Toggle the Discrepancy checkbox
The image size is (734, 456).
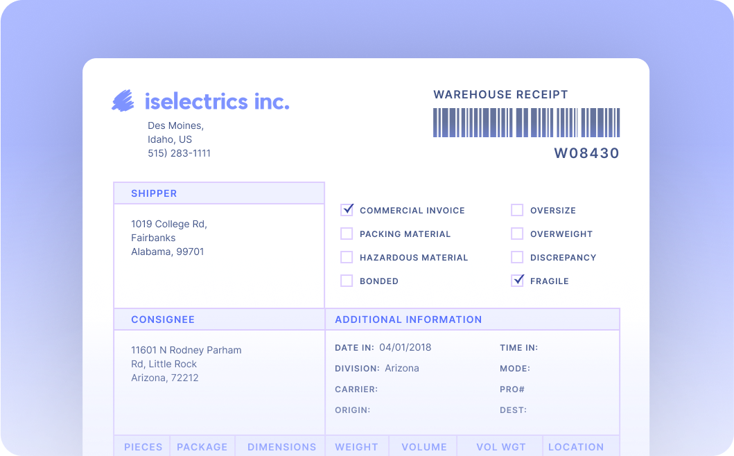[x=517, y=257]
